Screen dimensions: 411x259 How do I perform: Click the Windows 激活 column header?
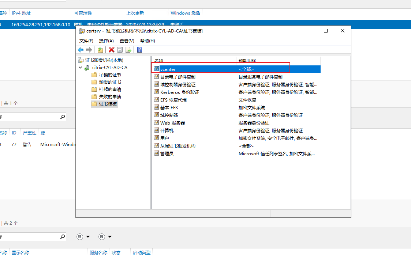click(185, 13)
